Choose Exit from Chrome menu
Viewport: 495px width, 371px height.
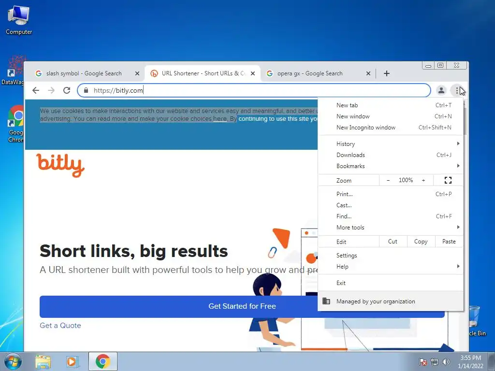click(x=391, y=283)
